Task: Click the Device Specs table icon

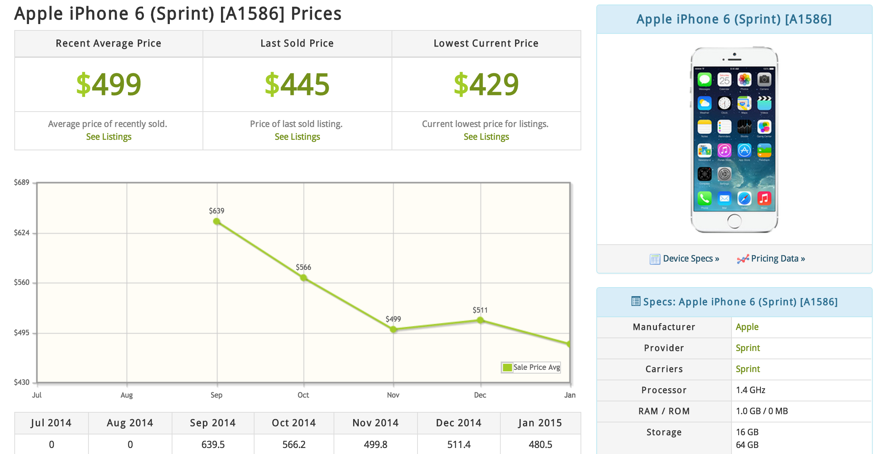Action: [655, 259]
